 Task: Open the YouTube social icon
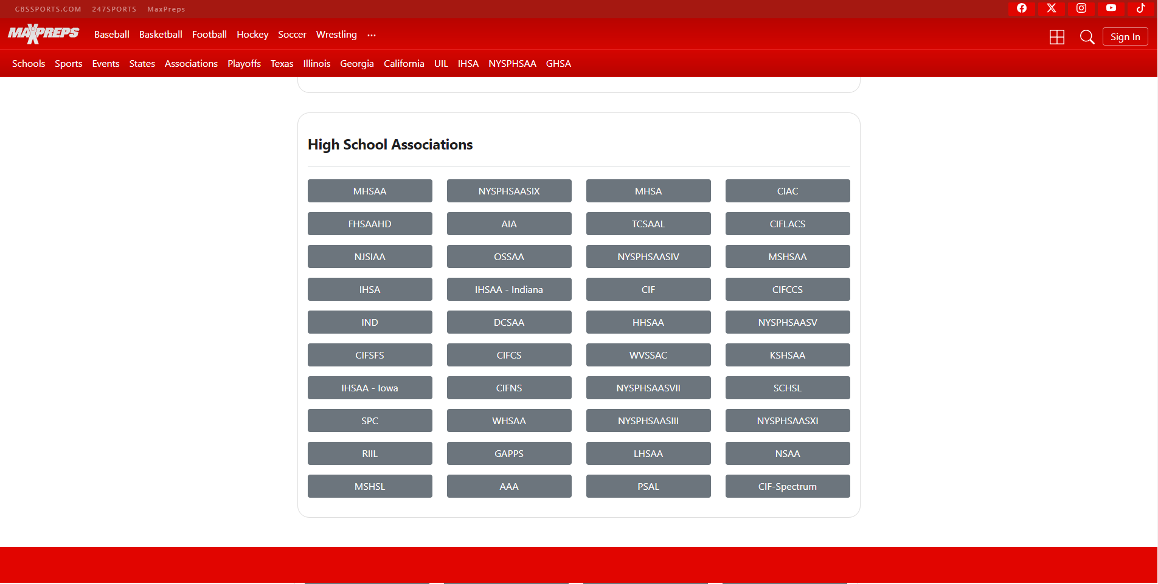tap(1111, 8)
